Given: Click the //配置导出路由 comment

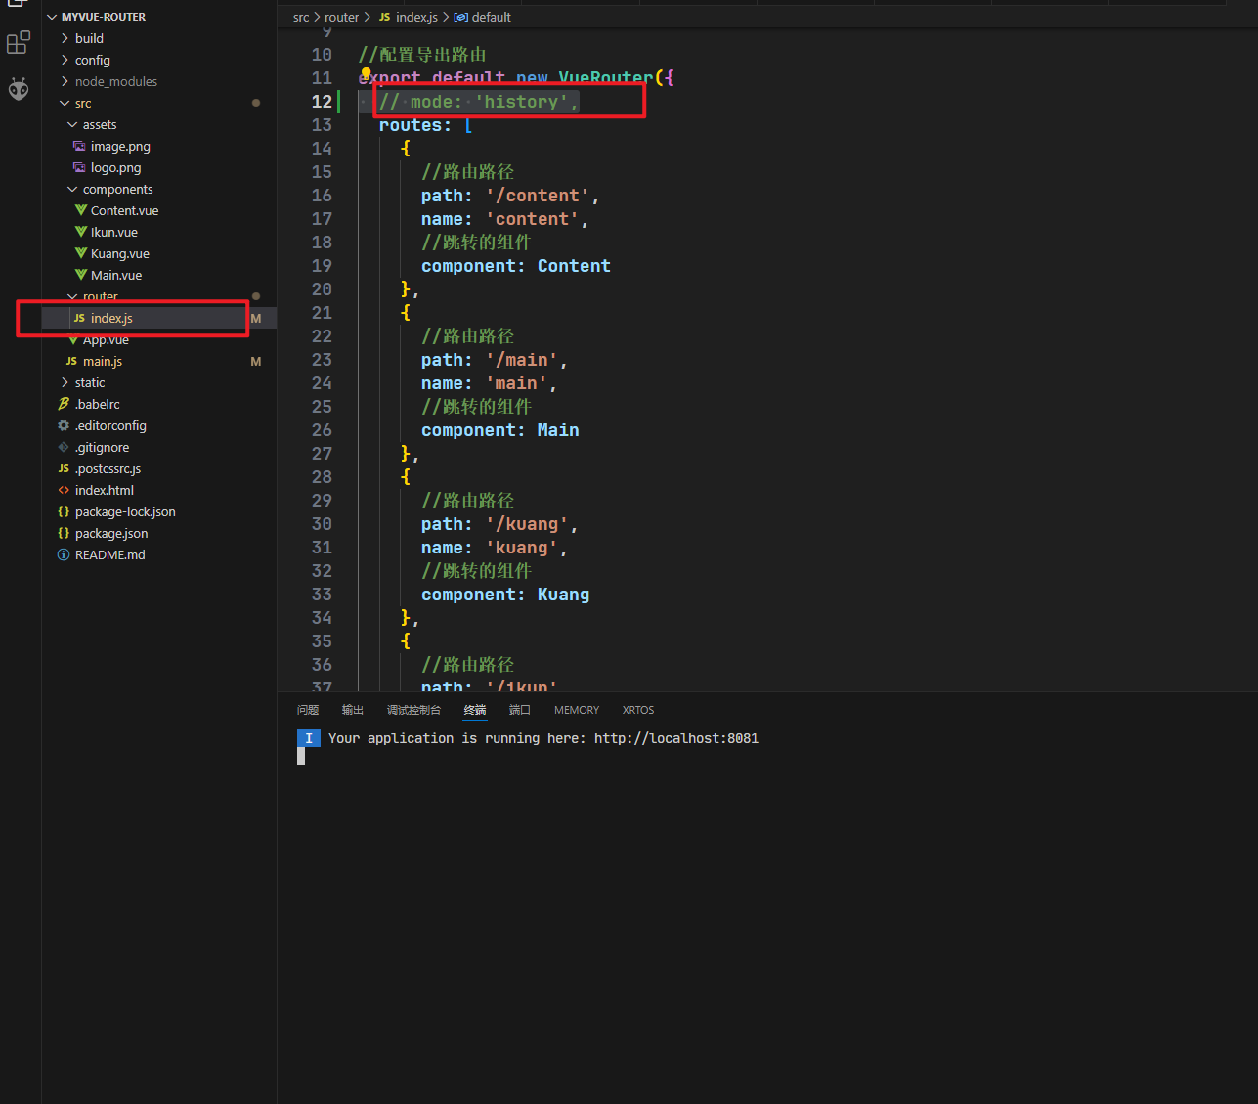Looking at the screenshot, I should pos(422,55).
